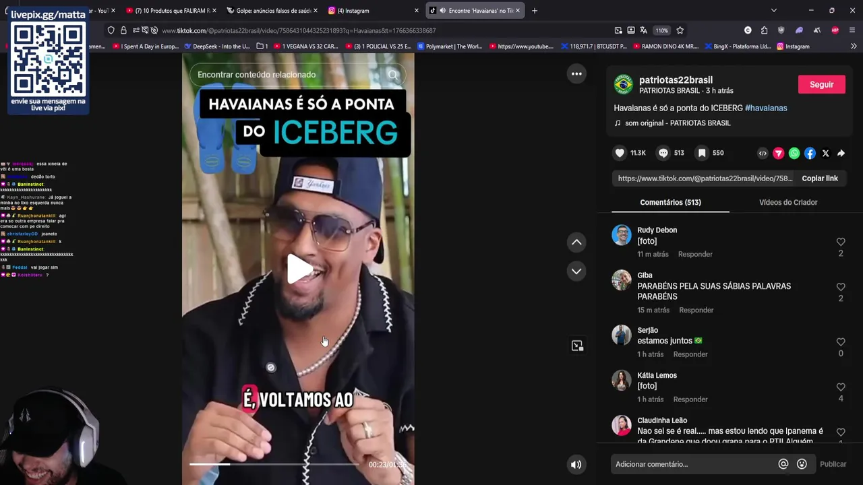Go to previous video with up chevron
The image size is (863, 485).
pyautogui.click(x=576, y=243)
